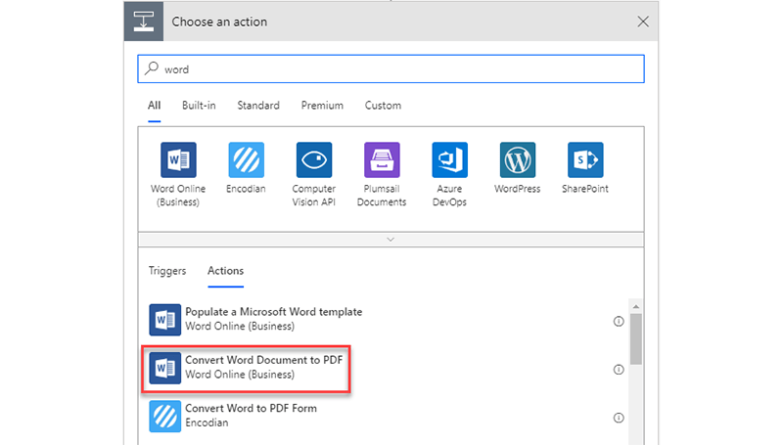Pick the WordPress connector
Viewport: 783px width, 445px height.
(x=518, y=160)
